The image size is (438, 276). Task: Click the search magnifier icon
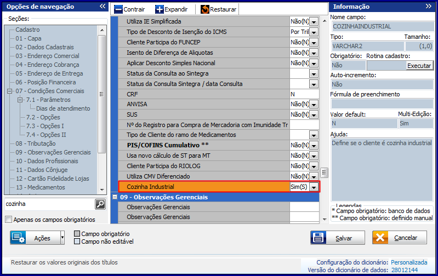100,204
